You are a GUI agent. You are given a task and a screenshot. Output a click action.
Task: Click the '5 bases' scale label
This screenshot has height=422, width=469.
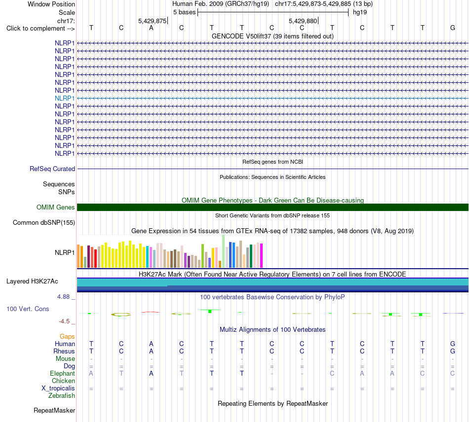184,12
